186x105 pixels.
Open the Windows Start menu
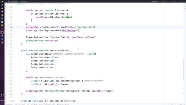click(2, 1)
